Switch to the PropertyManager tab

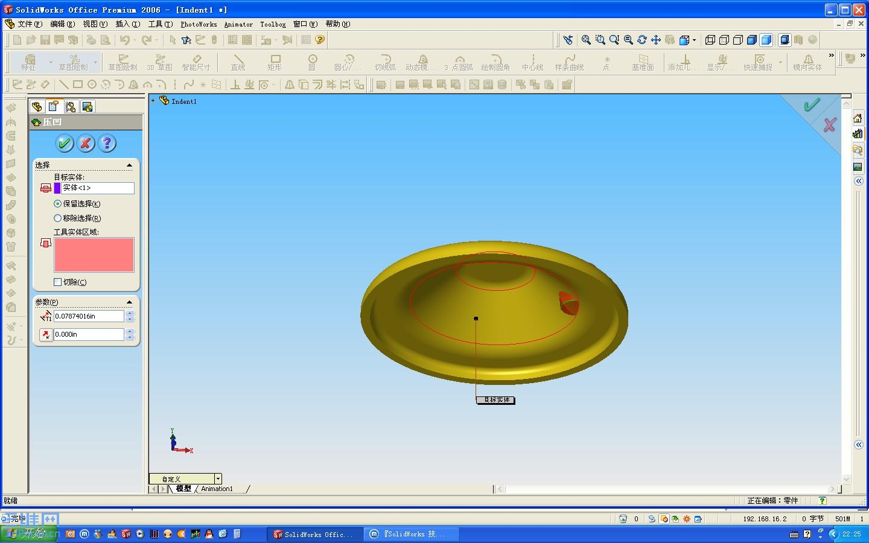point(54,107)
